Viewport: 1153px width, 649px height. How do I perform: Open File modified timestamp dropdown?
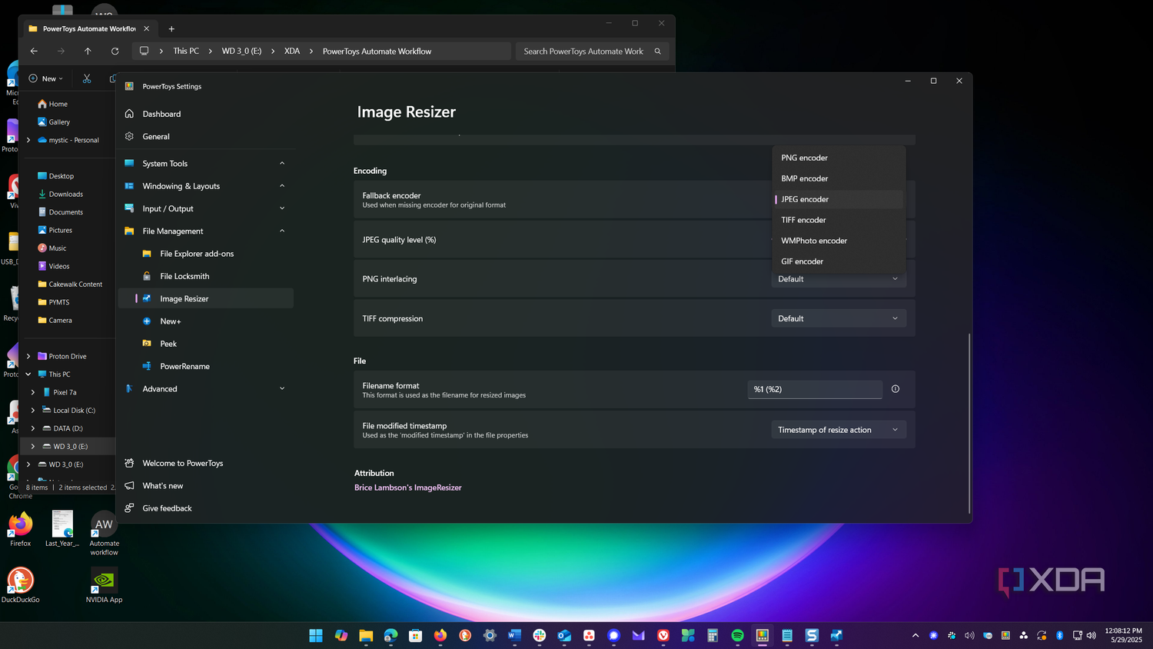click(839, 430)
